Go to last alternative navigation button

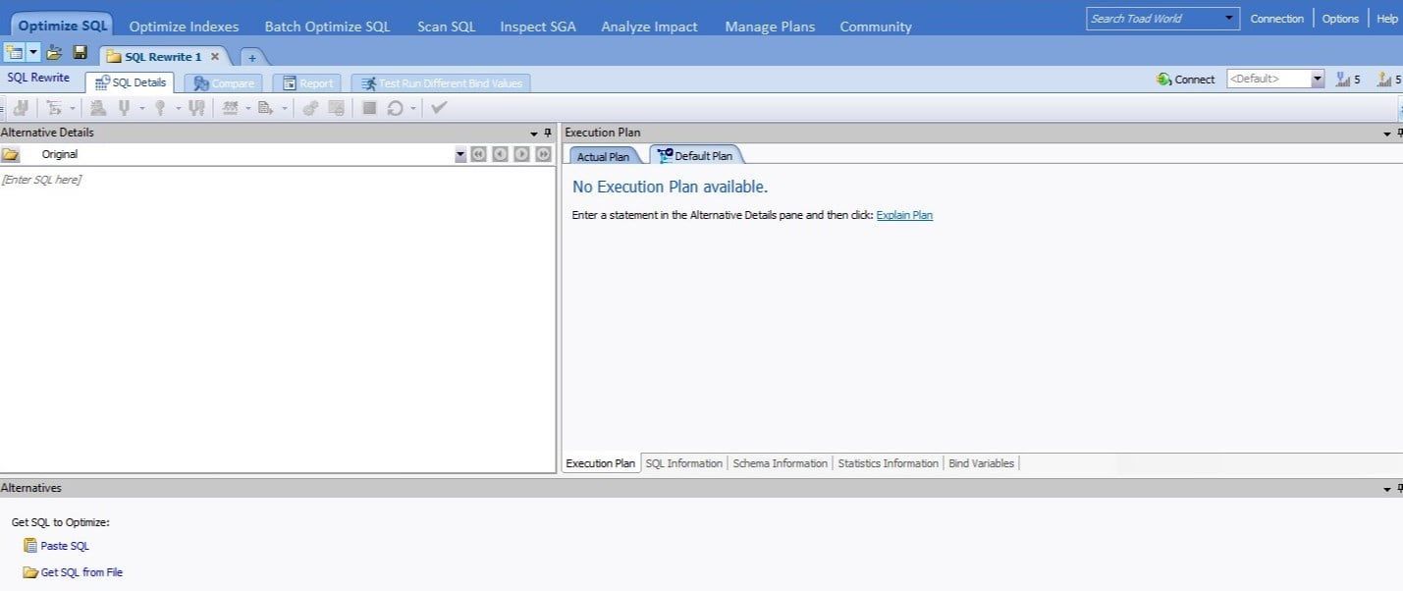(543, 154)
